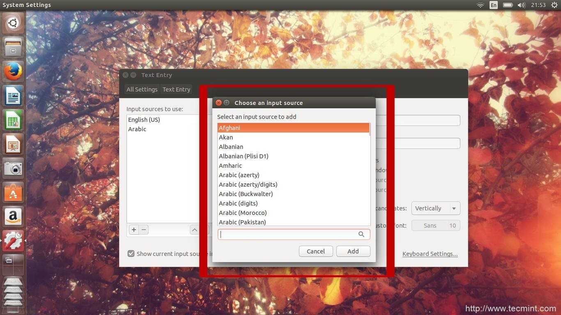Click the Amazon launcher icon
This screenshot has height=315, width=561.
tap(13, 217)
